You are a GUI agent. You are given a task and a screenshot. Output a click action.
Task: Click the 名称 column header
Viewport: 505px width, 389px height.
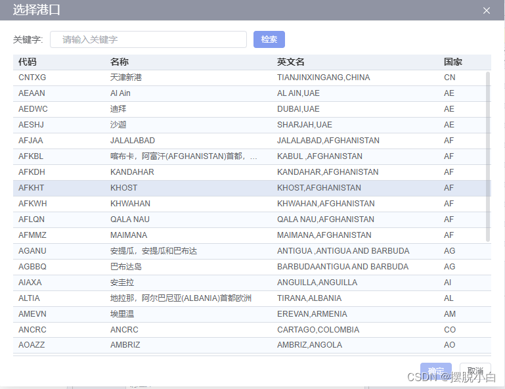120,62
